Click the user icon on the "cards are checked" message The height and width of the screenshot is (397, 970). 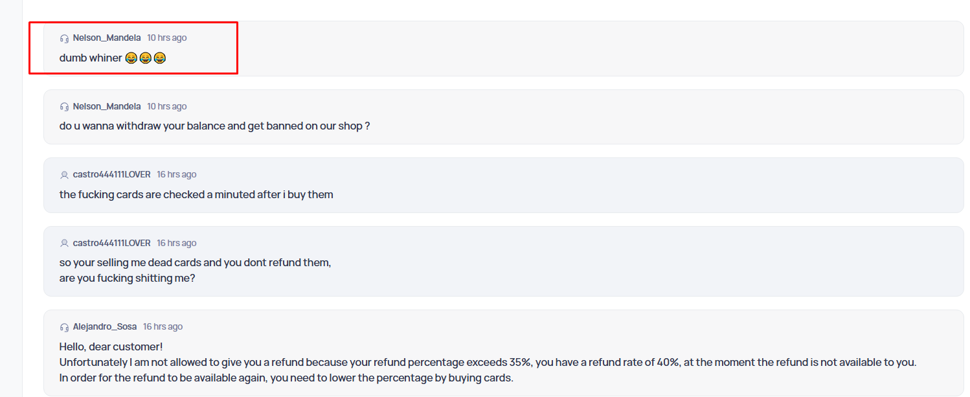click(64, 175)
